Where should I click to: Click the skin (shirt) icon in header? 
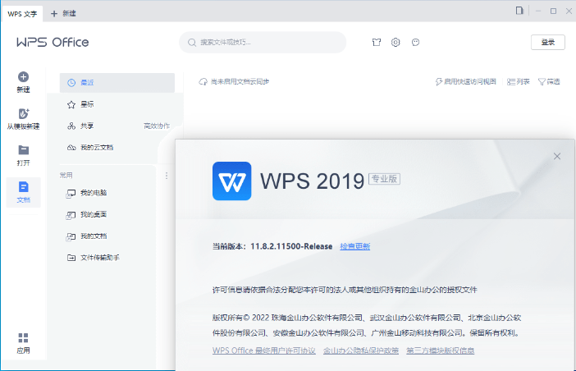point(376,42)
